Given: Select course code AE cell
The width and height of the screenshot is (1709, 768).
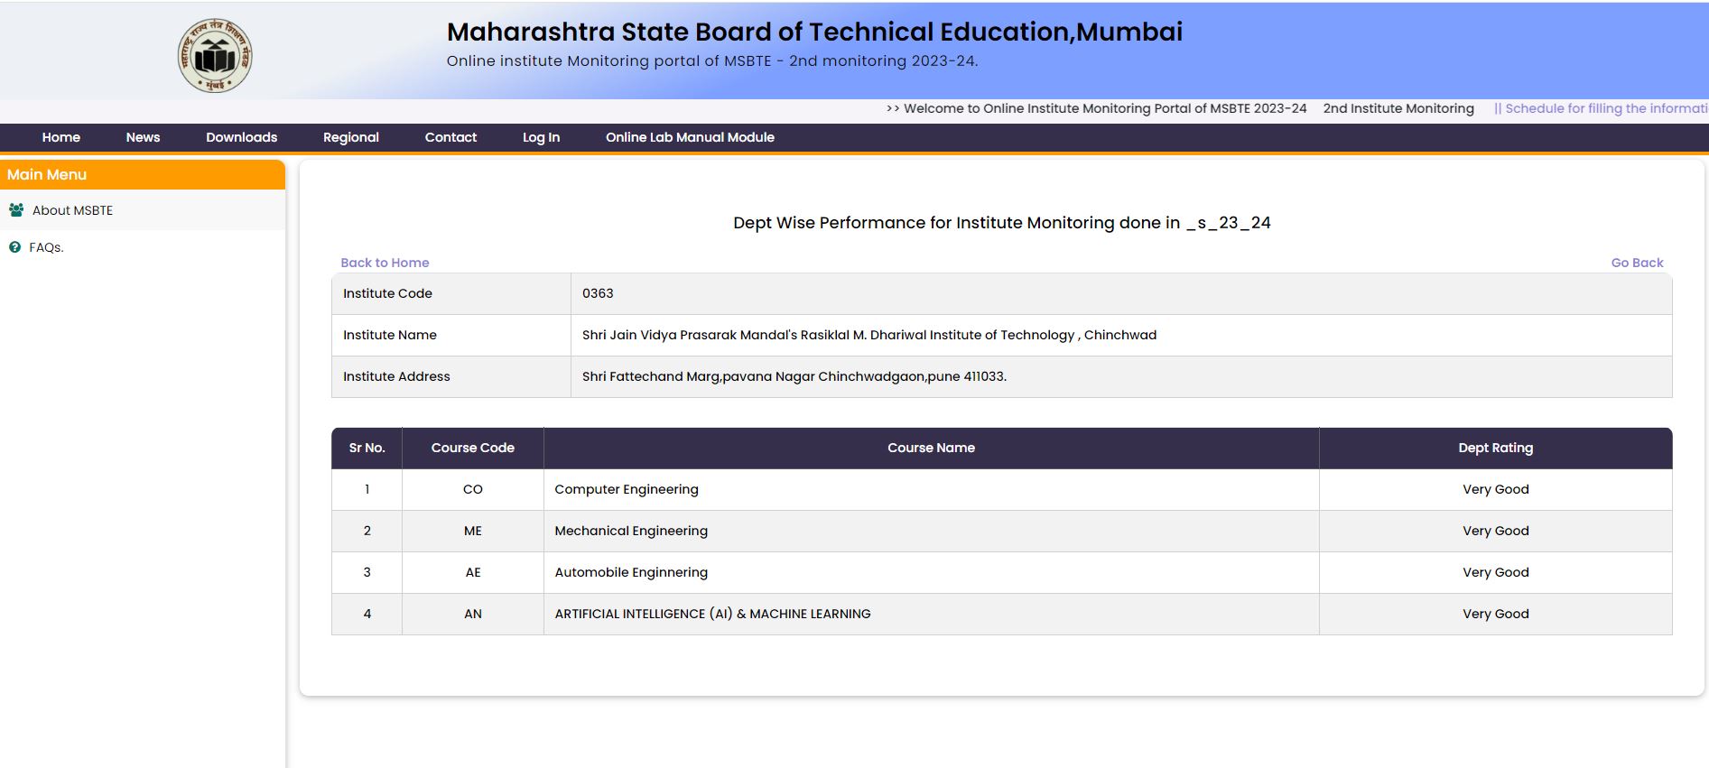Looking at the screenshot, I should 473,572.
